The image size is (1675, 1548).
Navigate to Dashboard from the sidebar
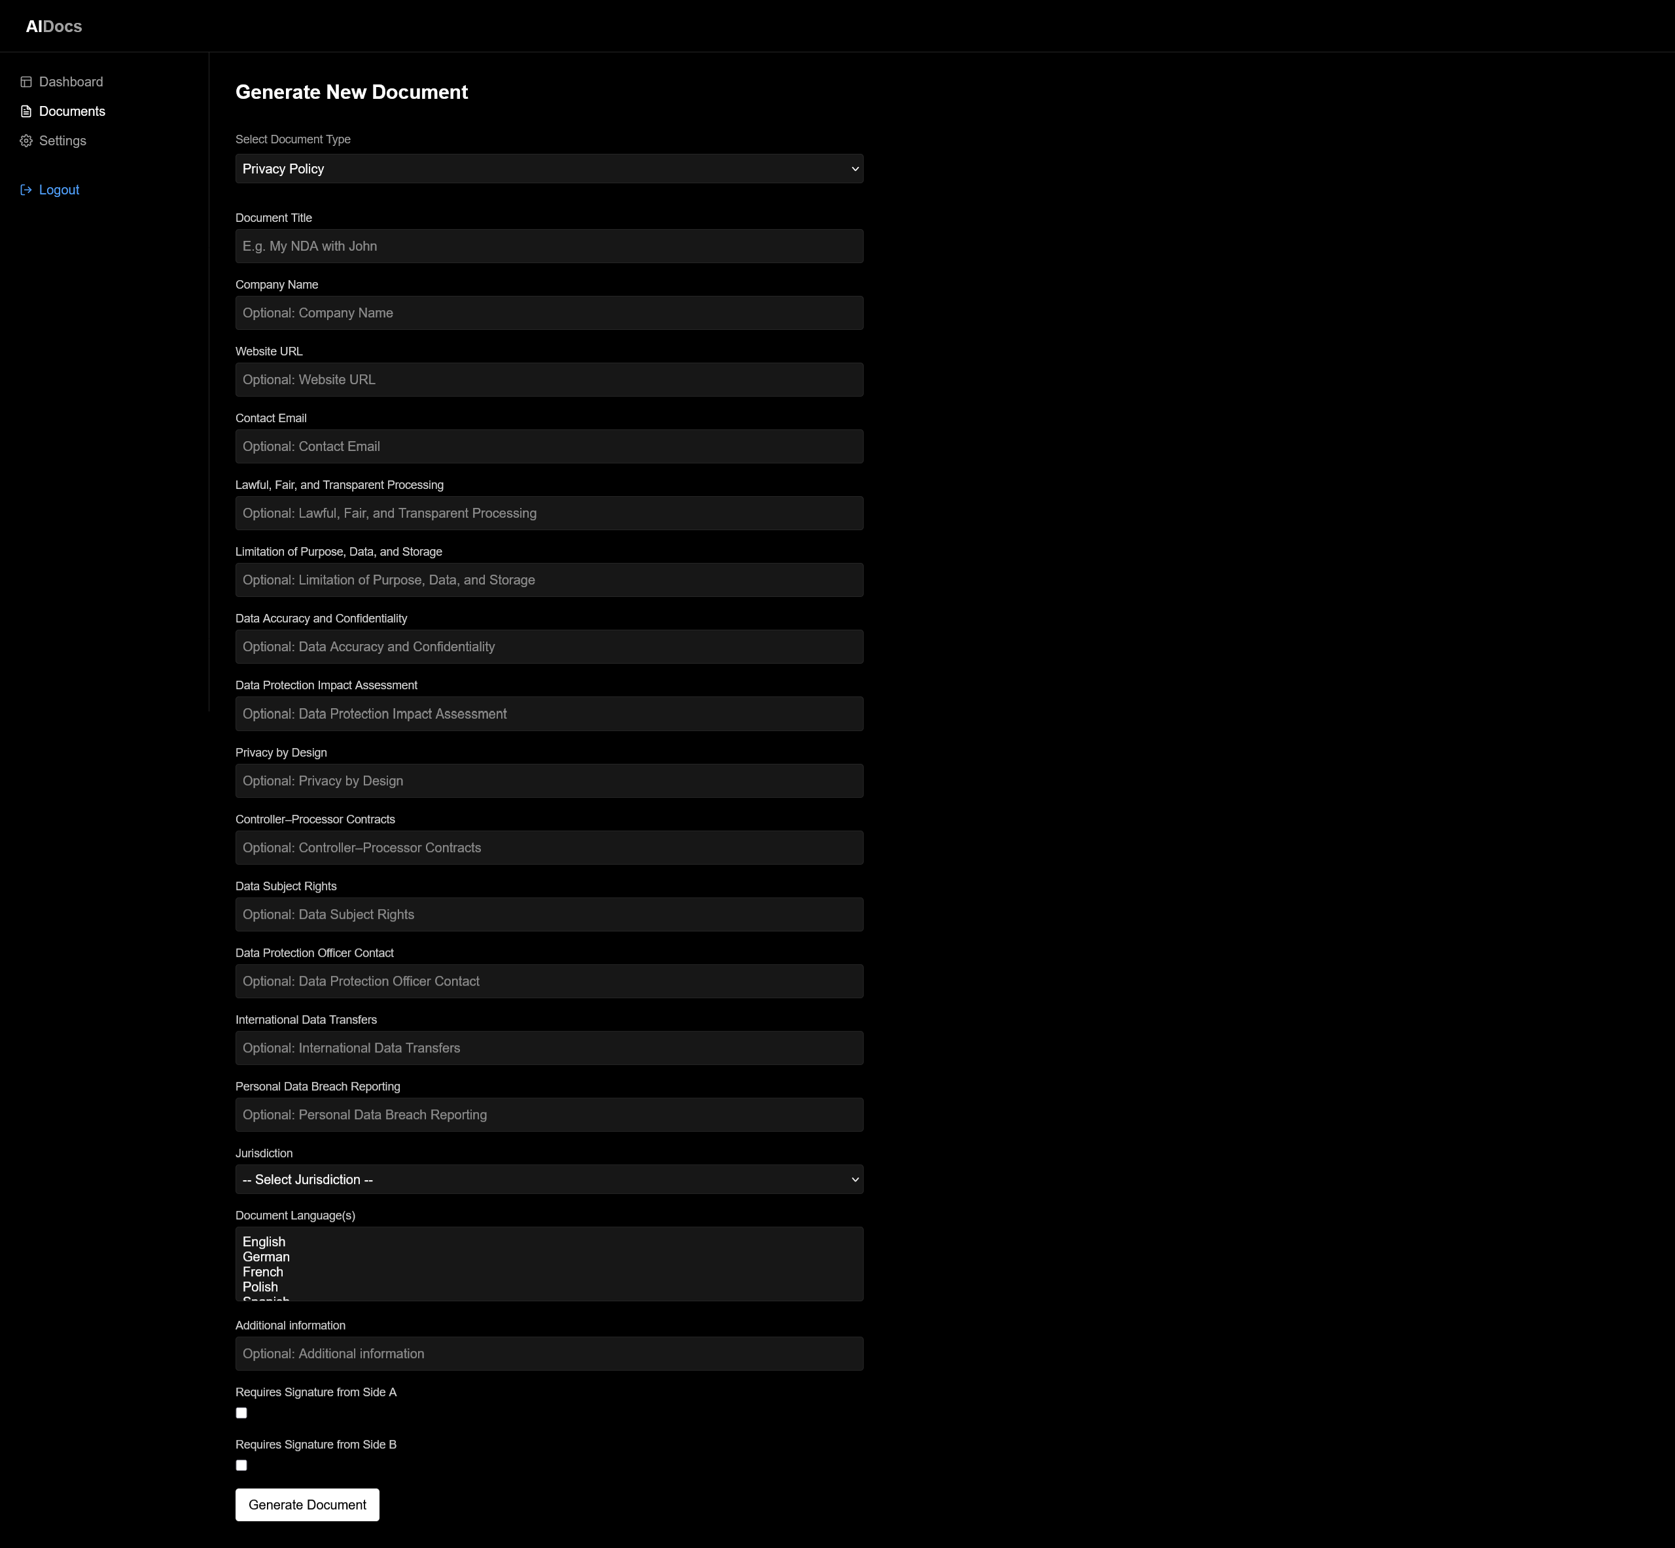[71, 81]
